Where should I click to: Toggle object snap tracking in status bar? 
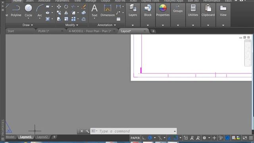[169, 138]
